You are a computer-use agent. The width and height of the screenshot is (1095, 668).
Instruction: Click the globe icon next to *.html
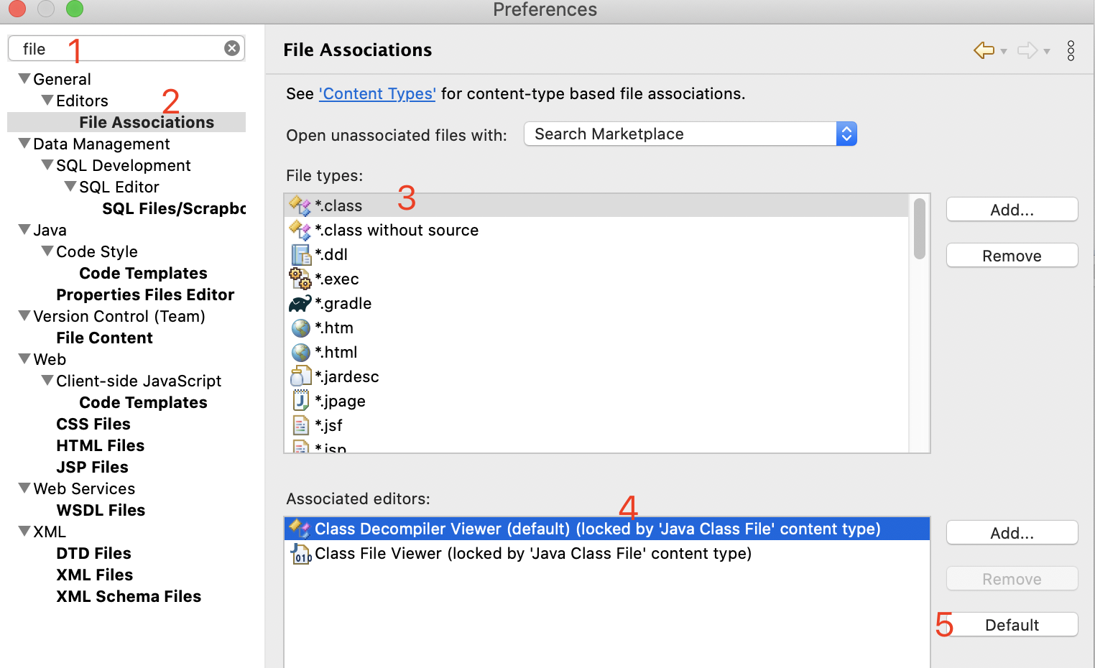tap(300, 352)
